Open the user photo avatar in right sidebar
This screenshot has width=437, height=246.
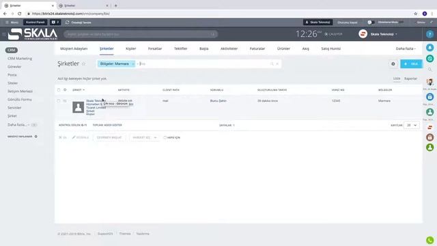429,82
